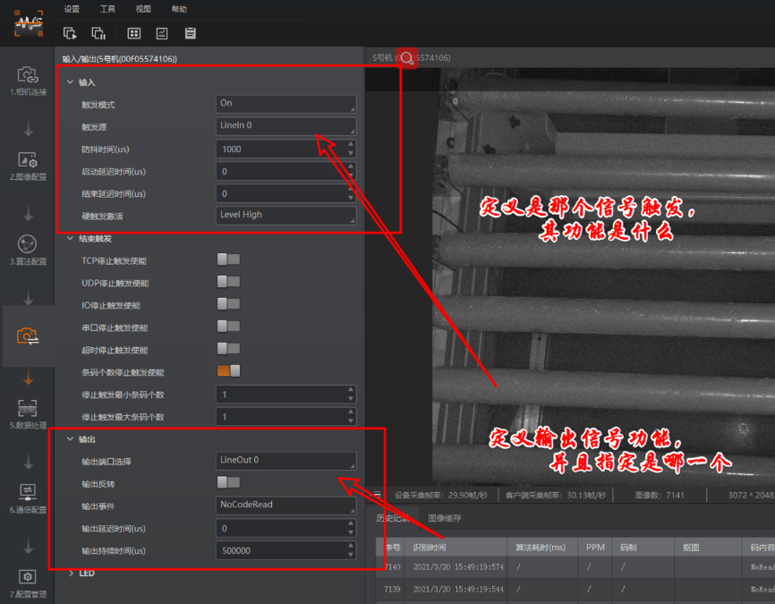775x604 pixels.
Task: Click the 防抖时间 input field
Action: click(279, 149)
